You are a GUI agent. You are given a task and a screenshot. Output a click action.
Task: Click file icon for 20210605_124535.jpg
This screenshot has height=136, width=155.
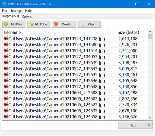coord(6,111)
